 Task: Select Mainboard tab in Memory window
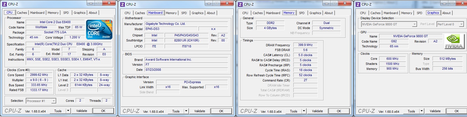(x=273, y=13)
